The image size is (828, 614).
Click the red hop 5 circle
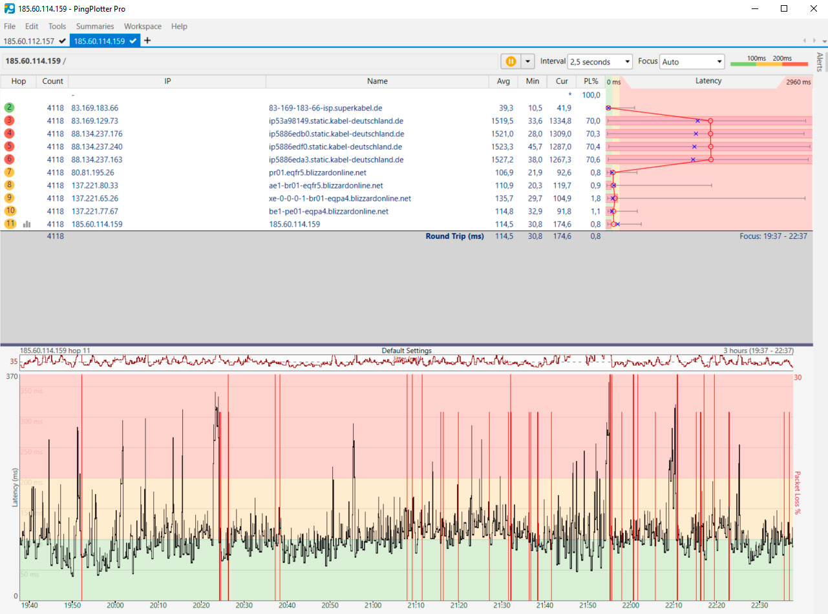pyautogui.click(x=9, y=147)
